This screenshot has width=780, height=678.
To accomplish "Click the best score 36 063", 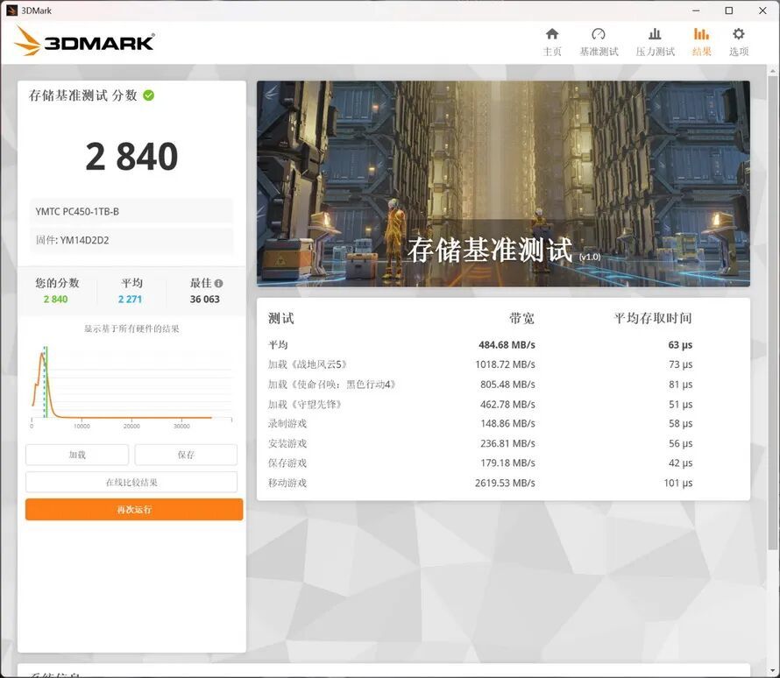I will point(204,300).
